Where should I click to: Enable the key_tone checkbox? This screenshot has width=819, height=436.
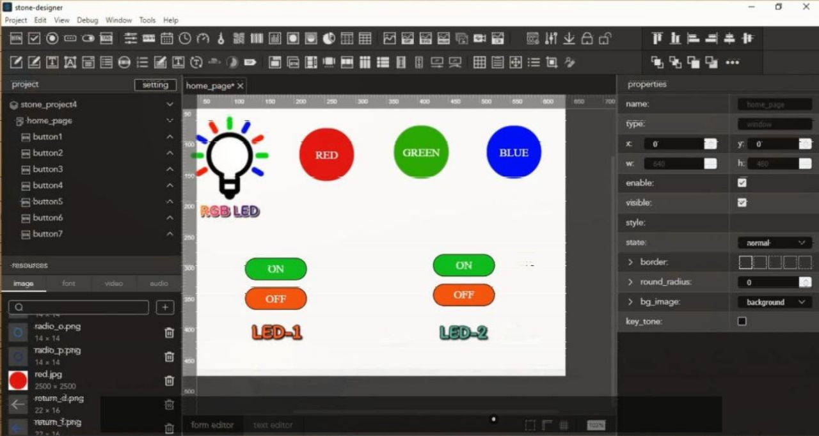[x=742, y=321]
